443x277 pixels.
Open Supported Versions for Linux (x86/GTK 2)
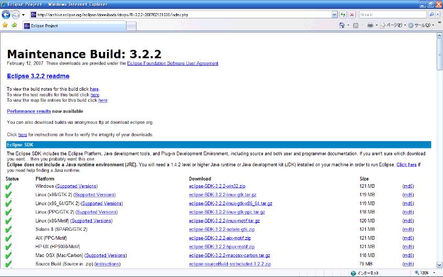click(94, 195)
